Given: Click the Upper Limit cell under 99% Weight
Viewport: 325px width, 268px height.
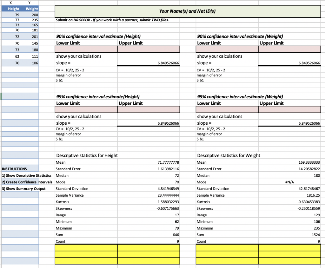Looking at the screenshot, I should (x=289, y=109).
